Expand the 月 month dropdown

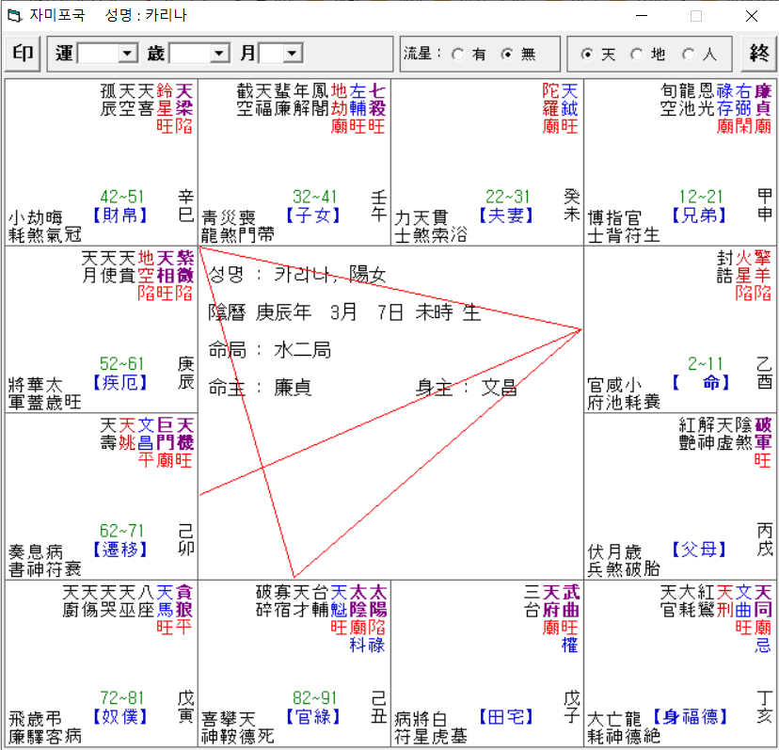tap(293, 55)
